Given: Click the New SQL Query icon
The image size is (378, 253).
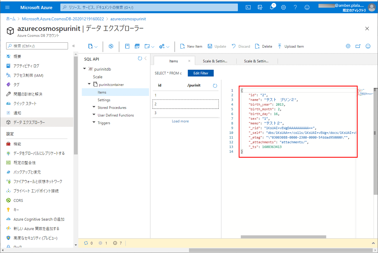Looking at the screenshot, I should tap(127, 46).
